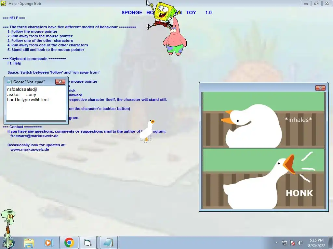Image resolution: width=333 pixels, height=249 pixels.
Task: Close the Goose "Not-epad" window
Action: pos(60,82)
